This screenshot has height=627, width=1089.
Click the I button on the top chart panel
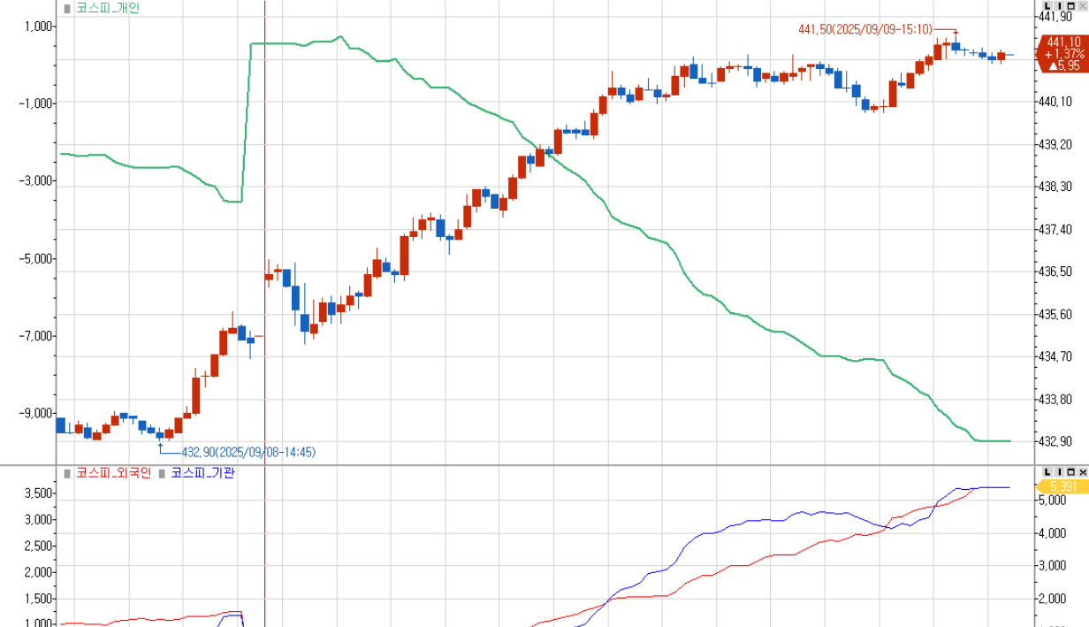click(1059, 6)
